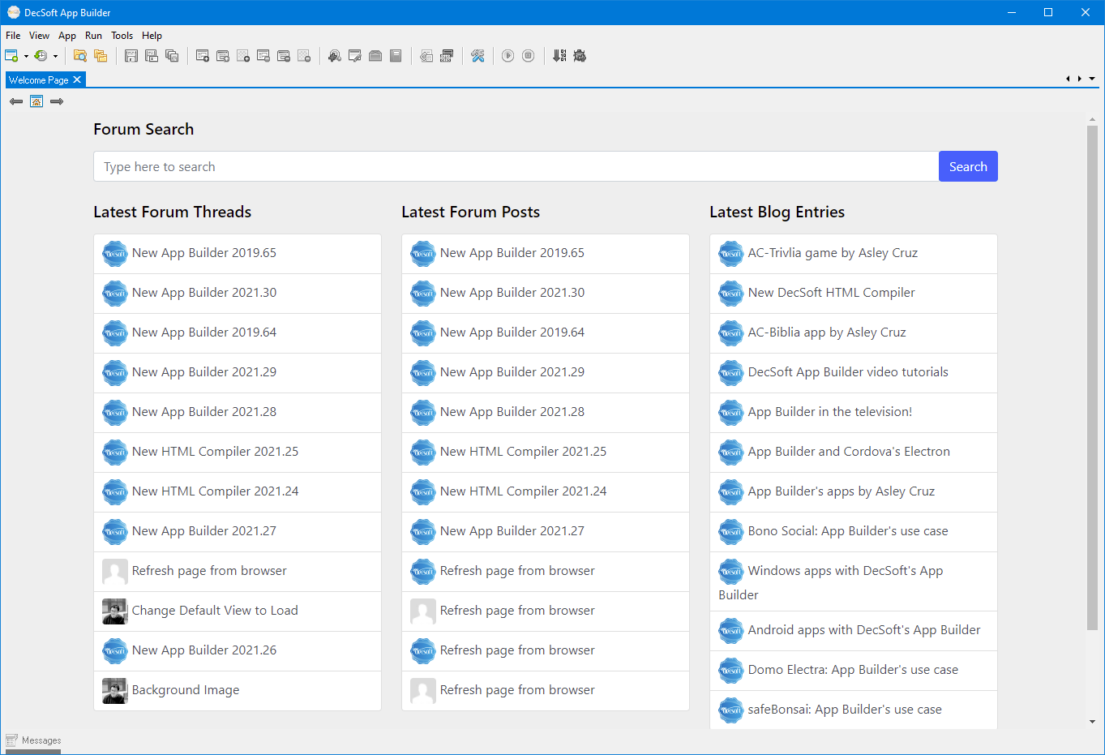This screenshot has width=1105, height=755.
Task: Click avatar beside Change Default View to Load
Action: [x=115, y=611]
